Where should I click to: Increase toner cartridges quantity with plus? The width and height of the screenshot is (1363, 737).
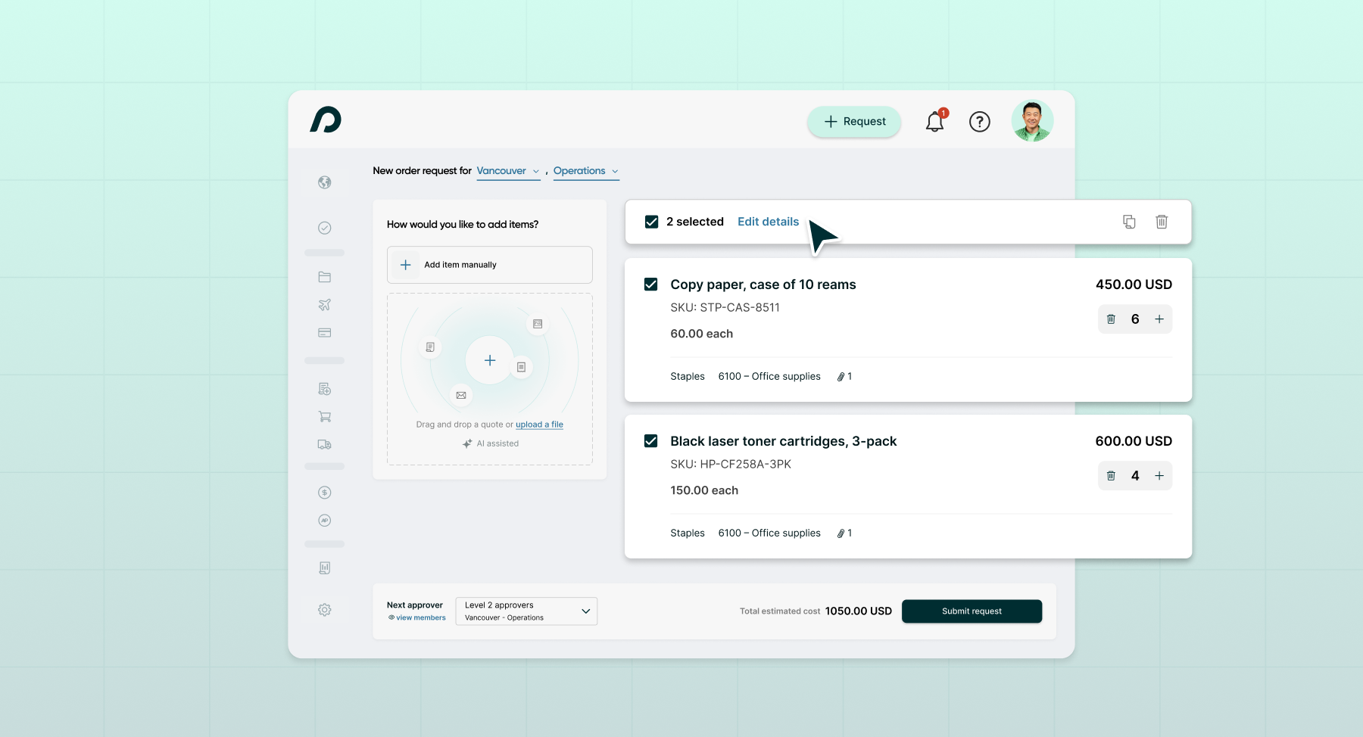point(1159,476)
